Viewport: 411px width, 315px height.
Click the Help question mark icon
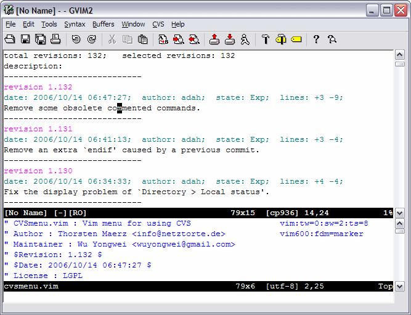tap(316, 39)
